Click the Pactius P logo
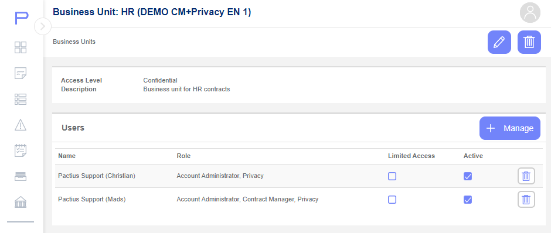Screen dimensions: 551x233 point(22,18)
